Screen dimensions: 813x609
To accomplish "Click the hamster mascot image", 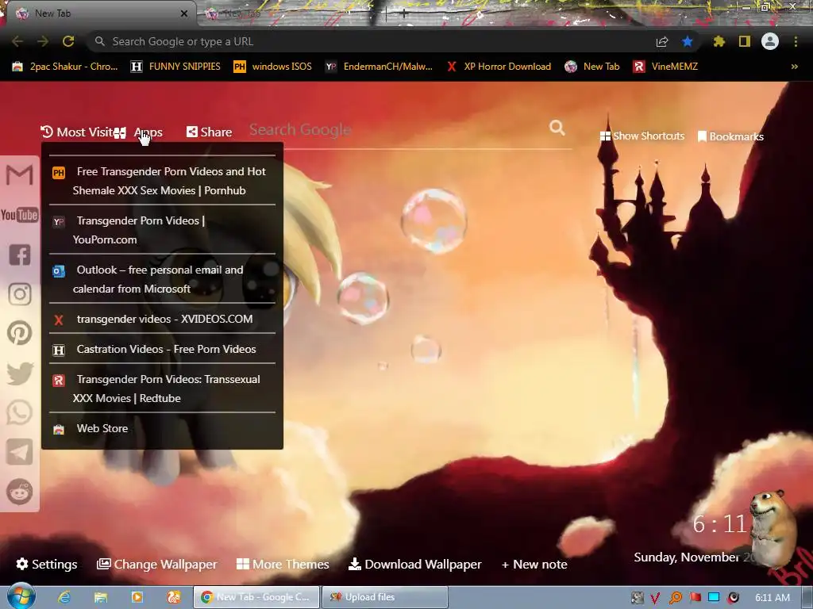I will point(773,527).
